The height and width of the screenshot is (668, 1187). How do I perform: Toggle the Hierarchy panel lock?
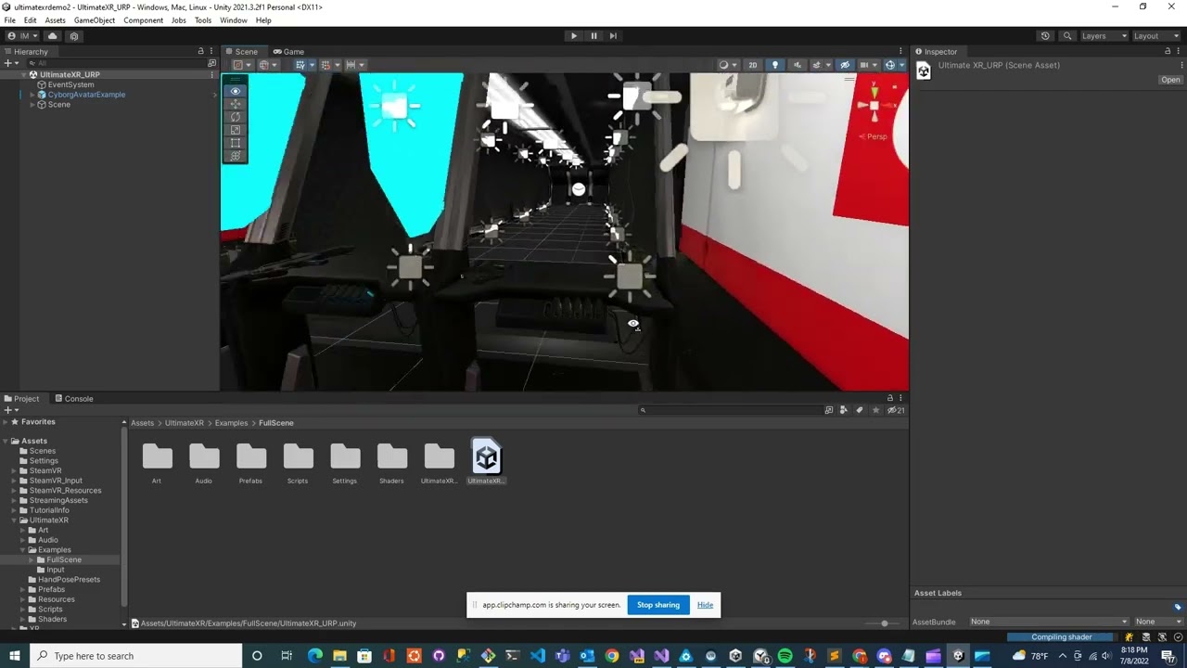200,51
